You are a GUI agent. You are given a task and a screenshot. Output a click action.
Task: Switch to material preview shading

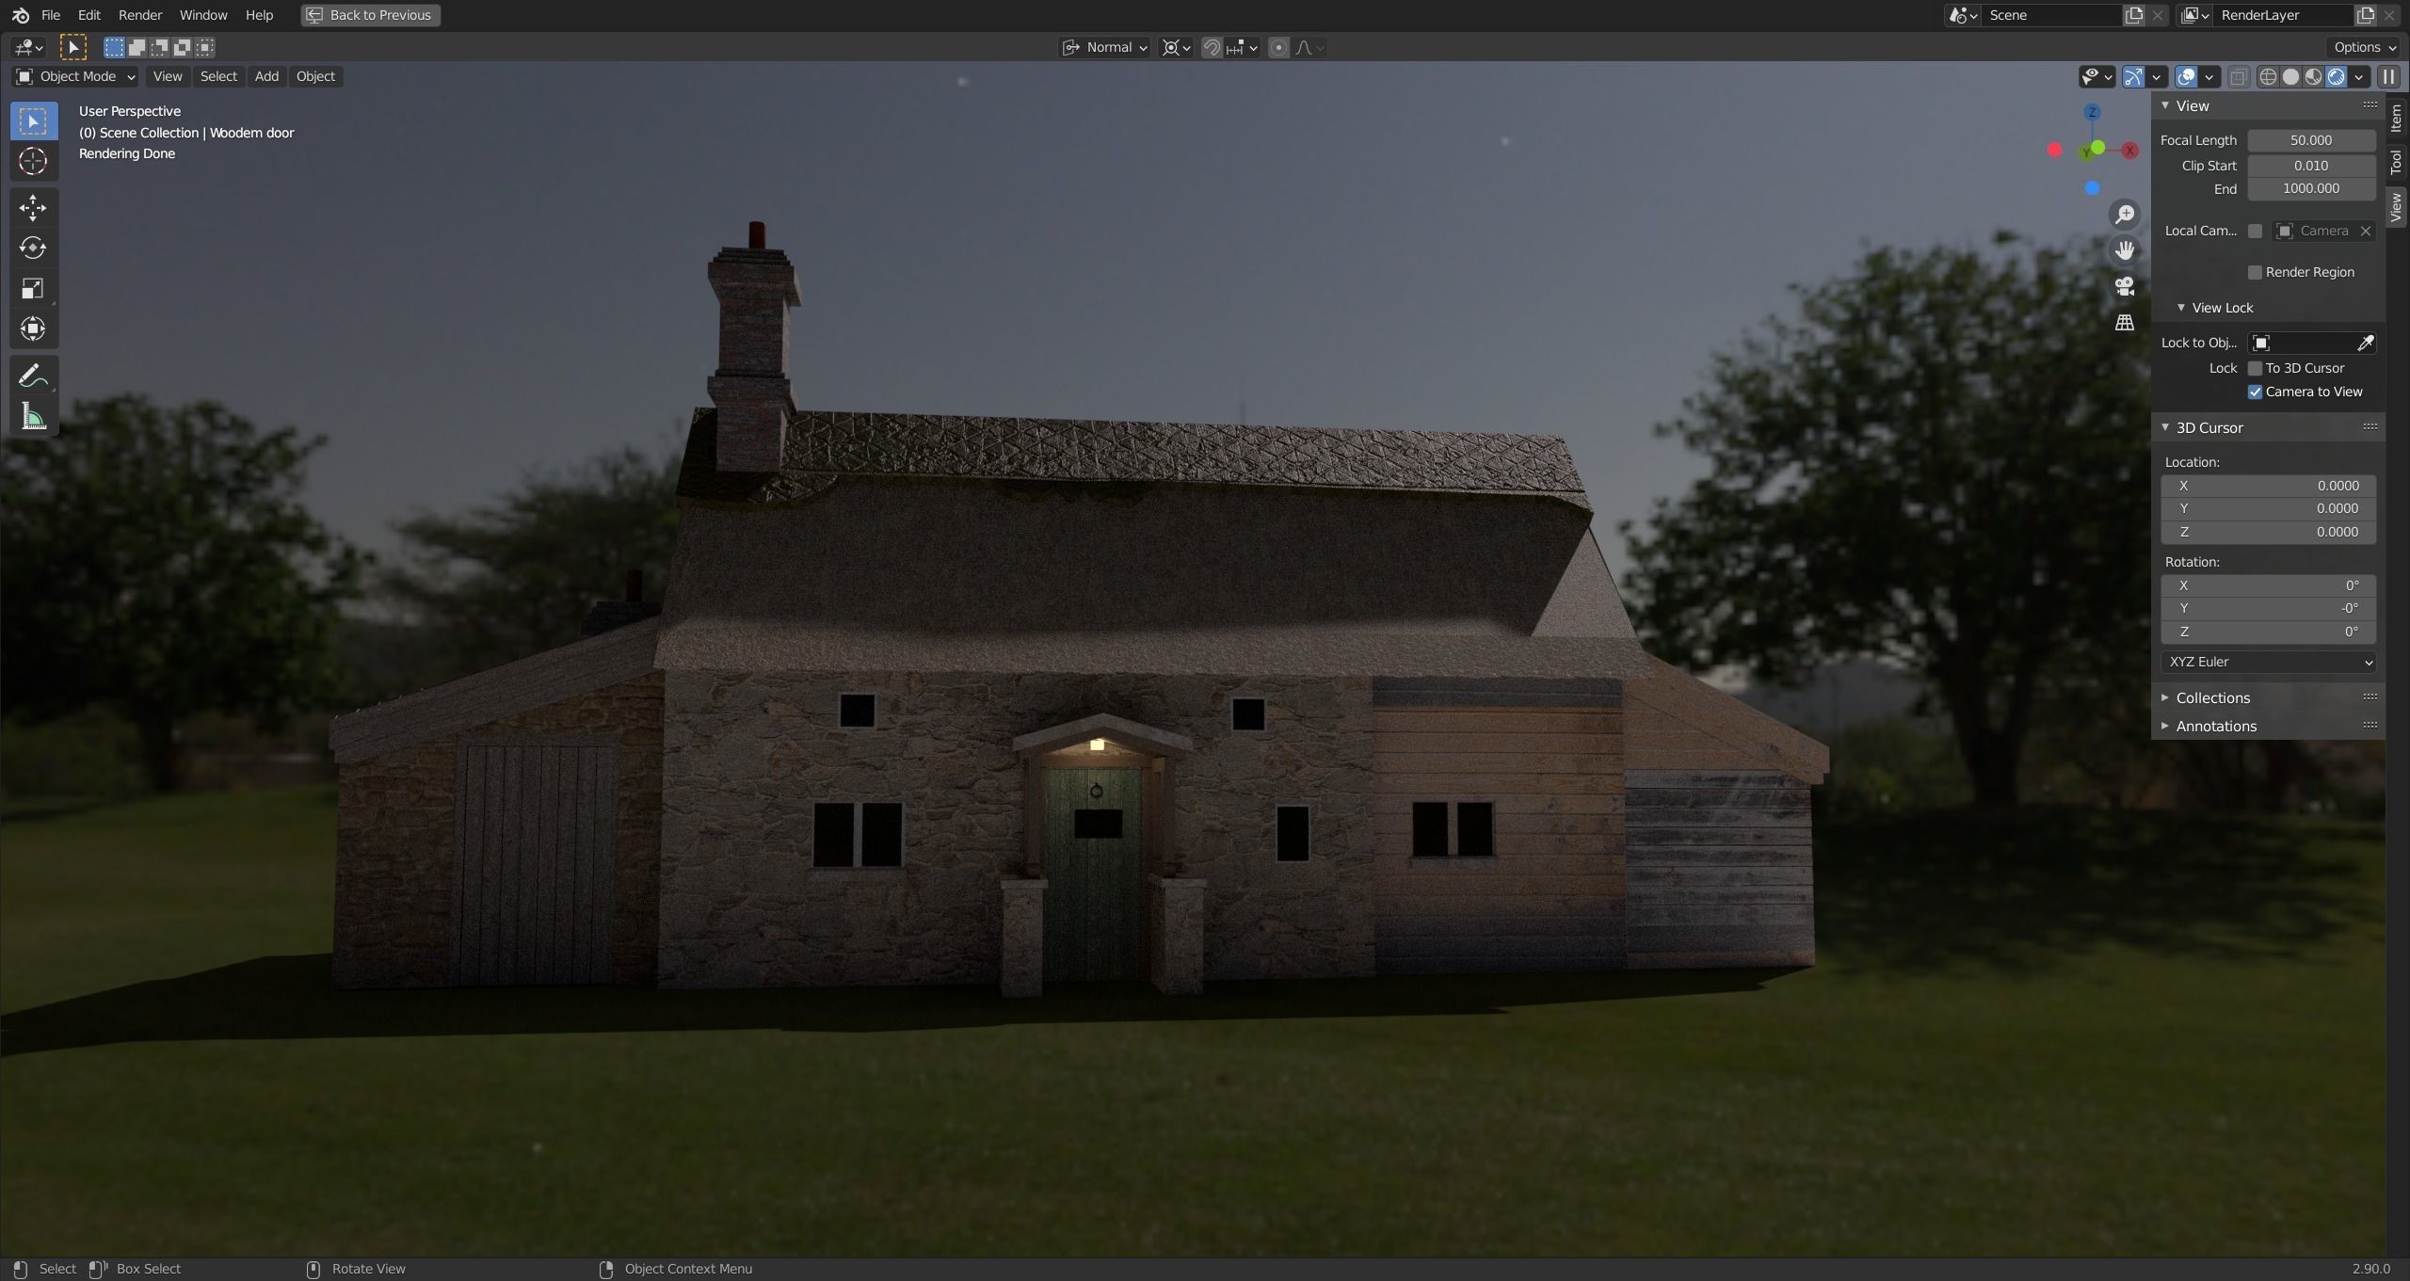[x=2313, y=76]
